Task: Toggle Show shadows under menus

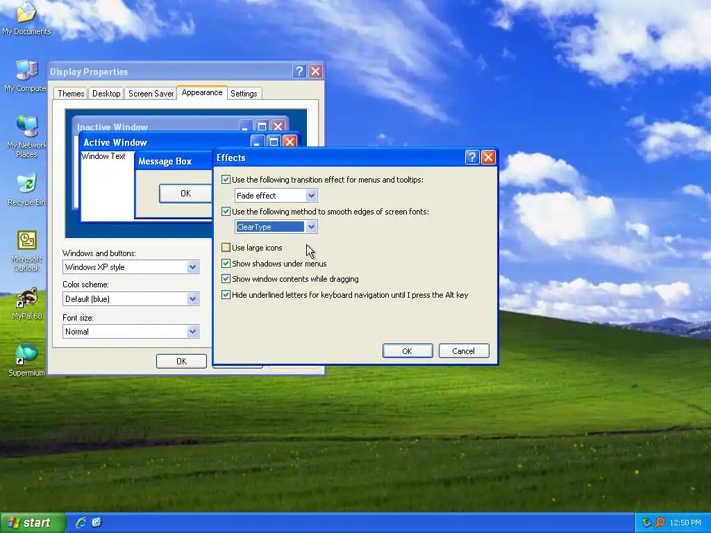Action: [x=226, y=263]
